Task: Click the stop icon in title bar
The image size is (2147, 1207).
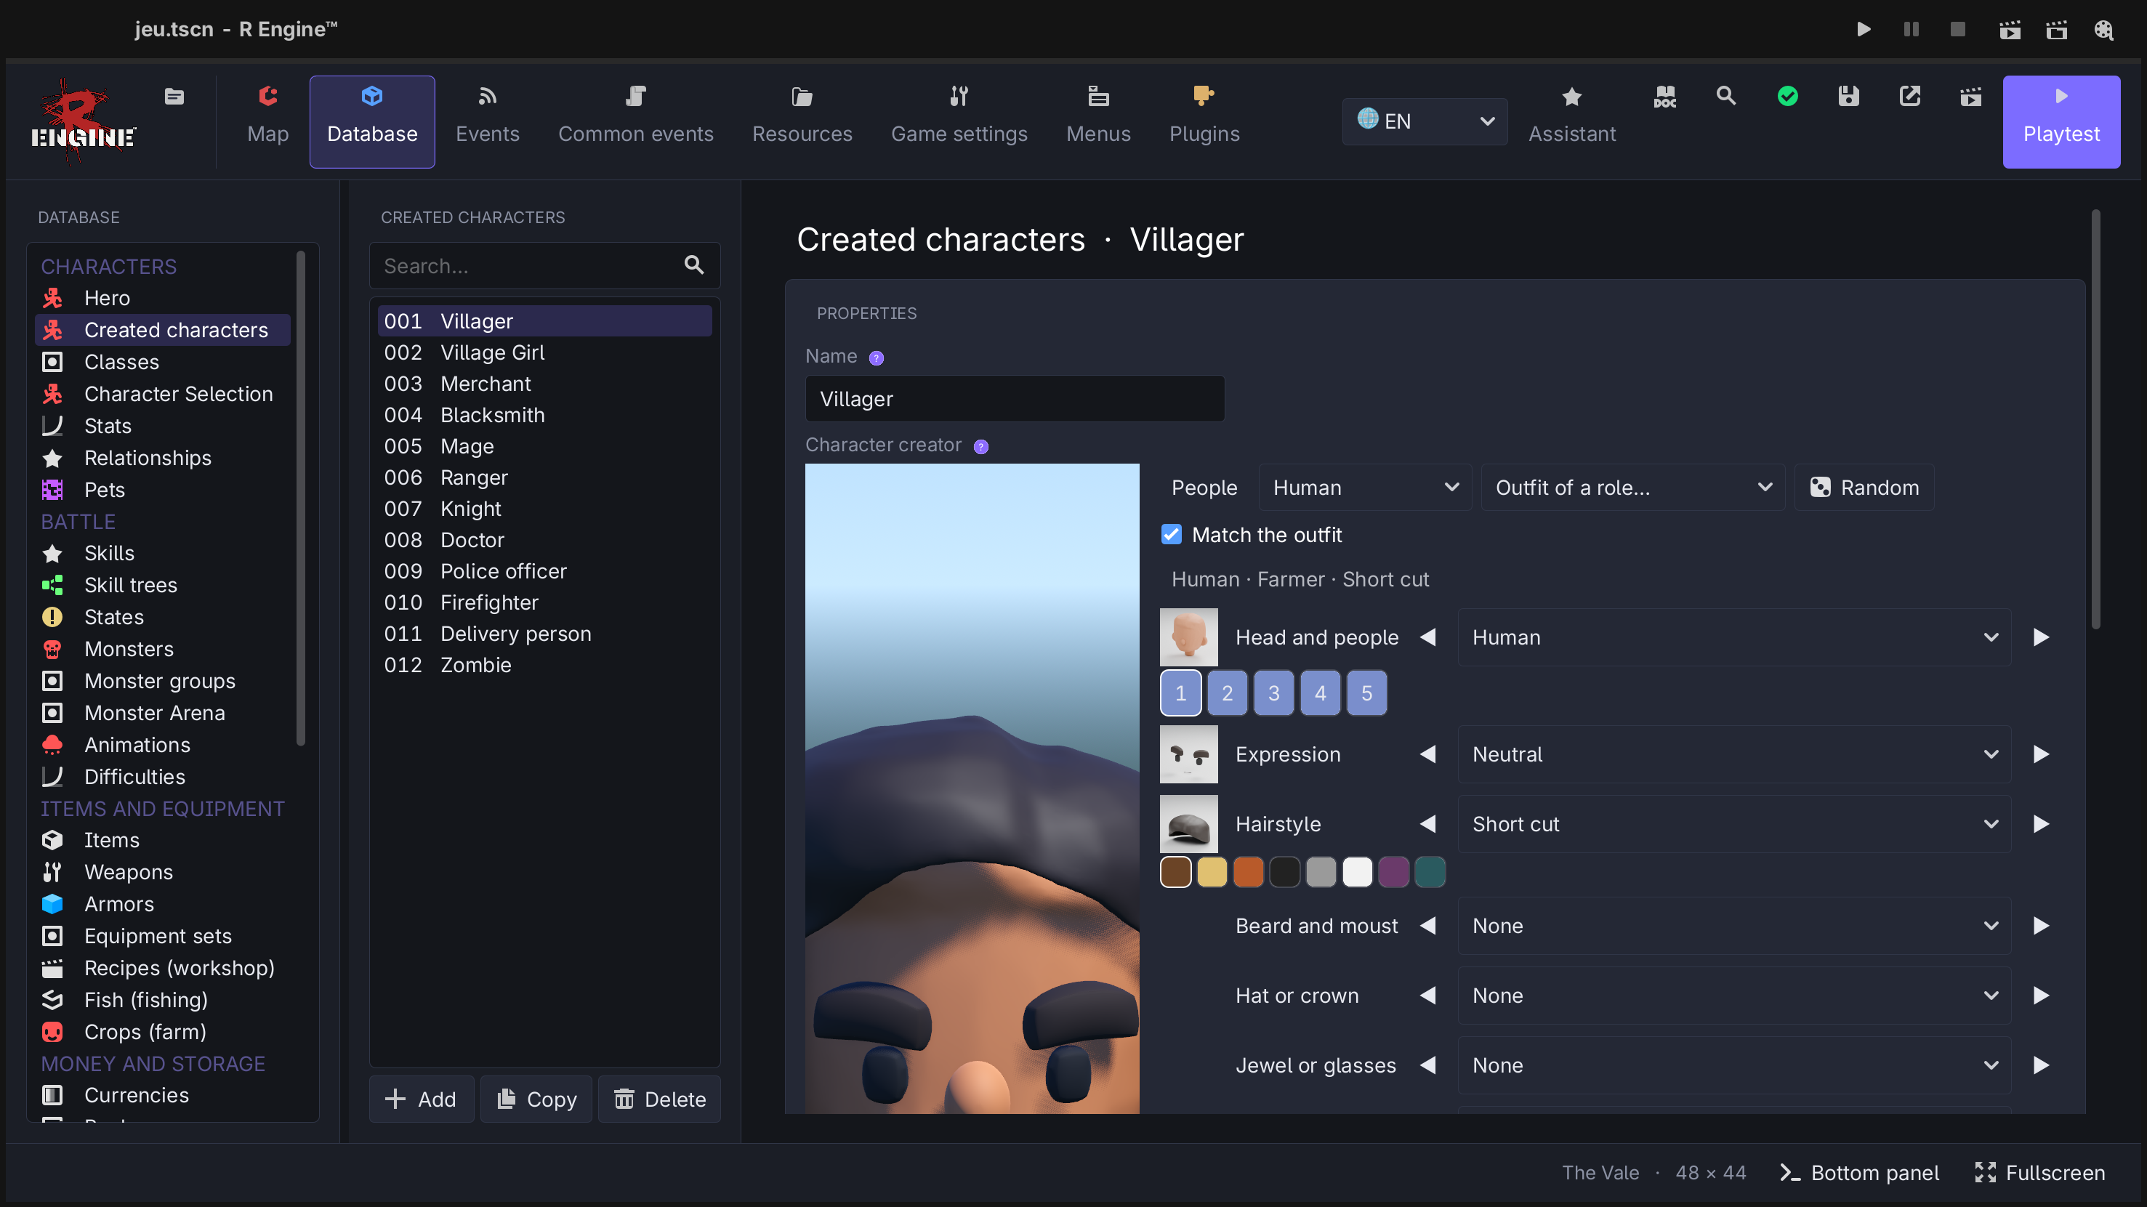Action: pyautogui.click(x=1958, y=30)
